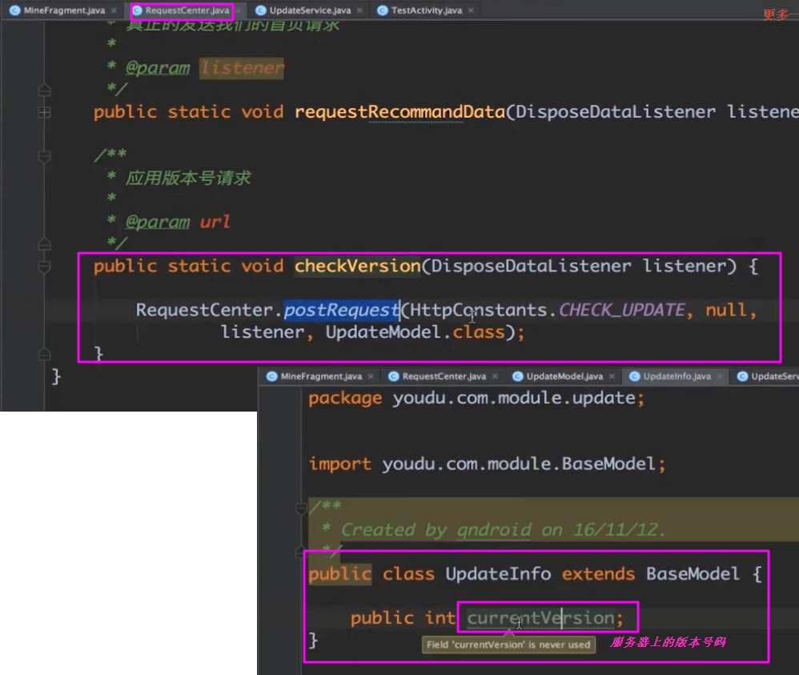Click the class icon on UpdateService.java top tab
The width and height of the screenshot is (799, 675).
click(x=262, y=11)
